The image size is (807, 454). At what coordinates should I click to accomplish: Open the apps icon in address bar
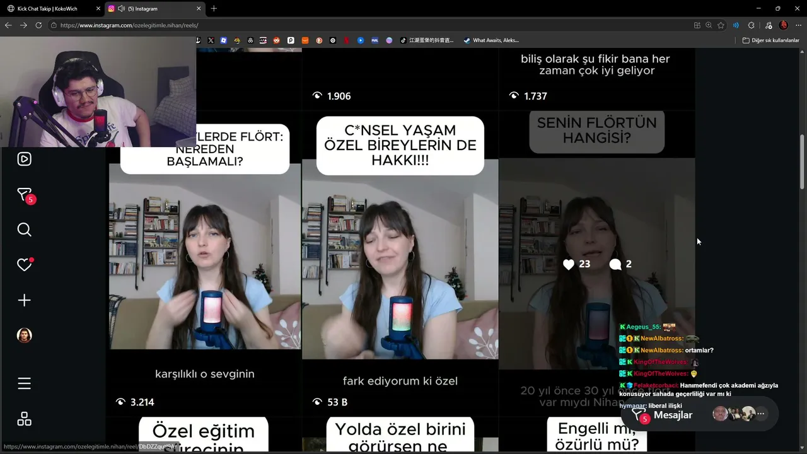(x=697, y=25)
